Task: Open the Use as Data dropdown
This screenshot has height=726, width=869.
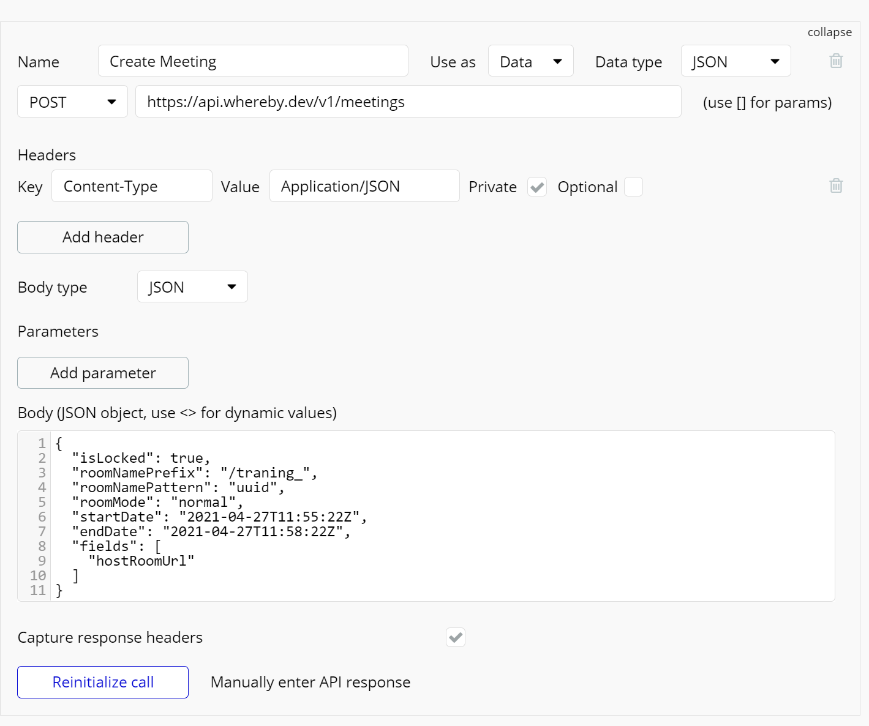Action: click(530, 61)
